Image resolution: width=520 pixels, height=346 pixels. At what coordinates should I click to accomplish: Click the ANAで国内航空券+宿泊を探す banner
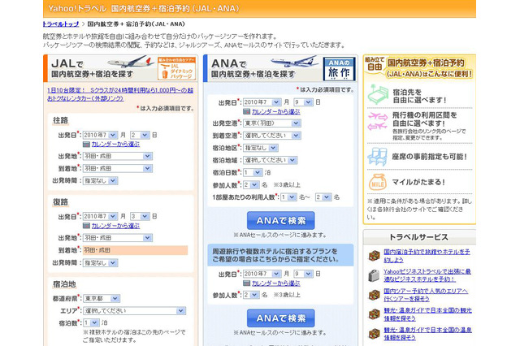(280, 68)
